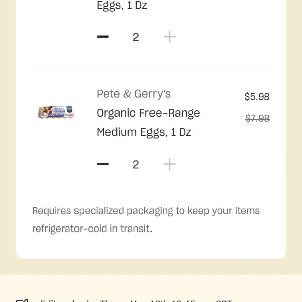Click the divider line between egg items
302x302 pixels.
coord(151,72)
